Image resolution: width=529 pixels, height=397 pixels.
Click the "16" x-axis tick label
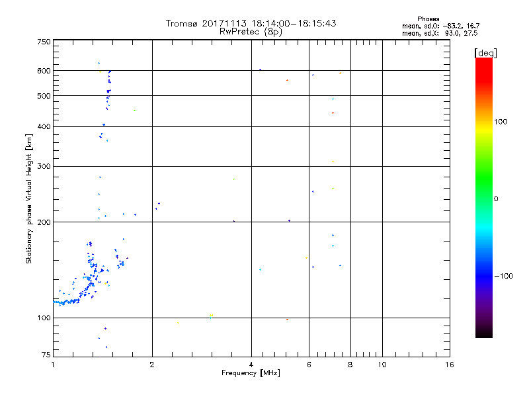point(450,365)
